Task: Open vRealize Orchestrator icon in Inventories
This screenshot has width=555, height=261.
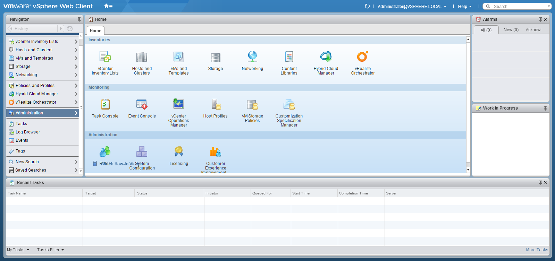Action: click(363, 56)
